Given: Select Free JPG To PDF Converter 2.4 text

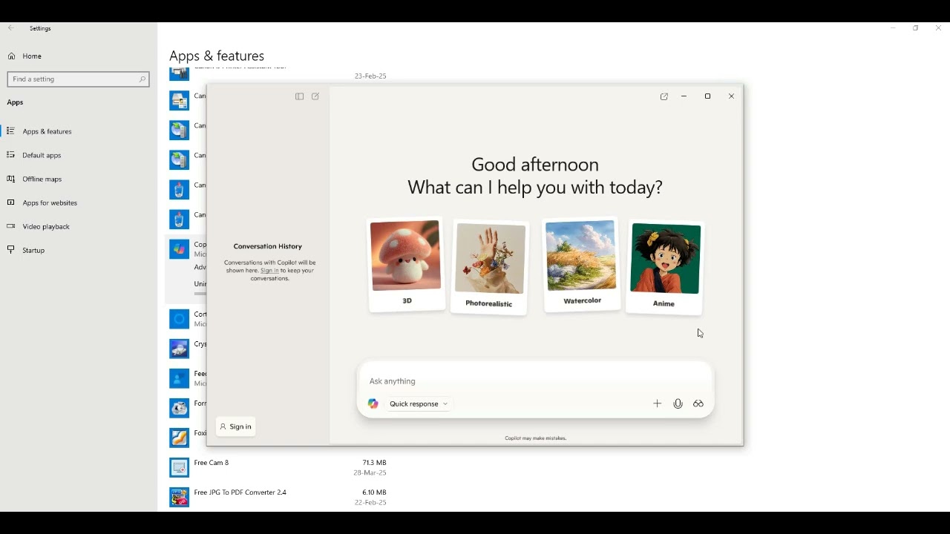Looking at the screenshot, I should pos(240,492).
